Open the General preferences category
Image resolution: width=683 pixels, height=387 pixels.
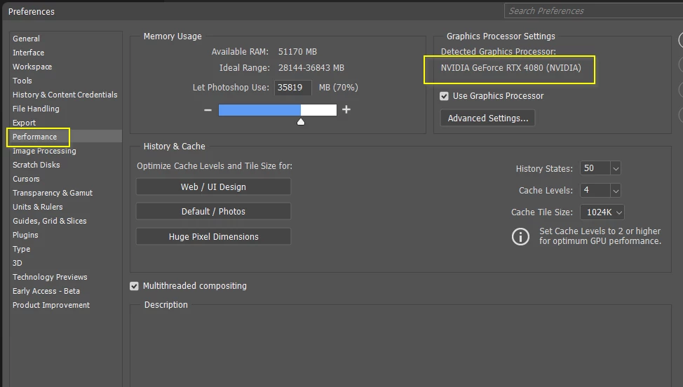[26, 39]
